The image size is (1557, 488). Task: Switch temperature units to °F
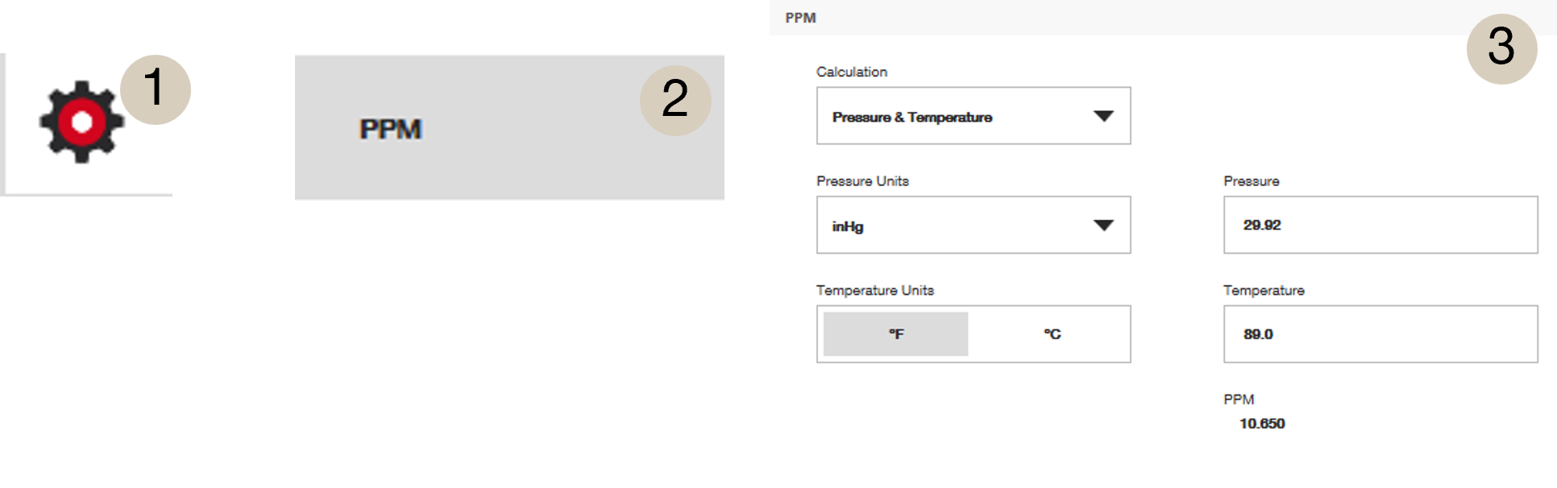point(895,334)
